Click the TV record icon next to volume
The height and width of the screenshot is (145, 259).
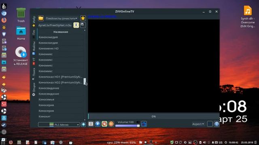coord(144,124)
